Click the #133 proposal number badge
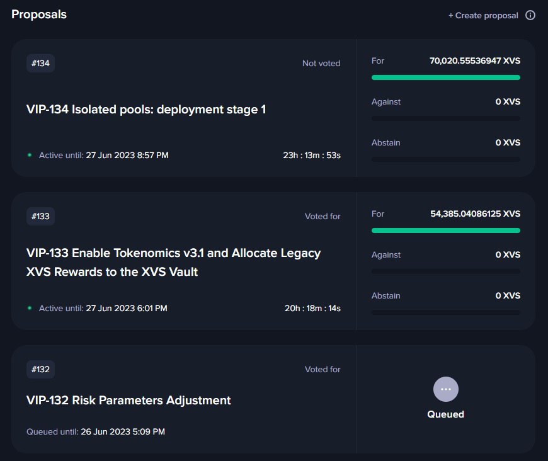This screenshot has width=548, height=461. (x=40, y=217)
